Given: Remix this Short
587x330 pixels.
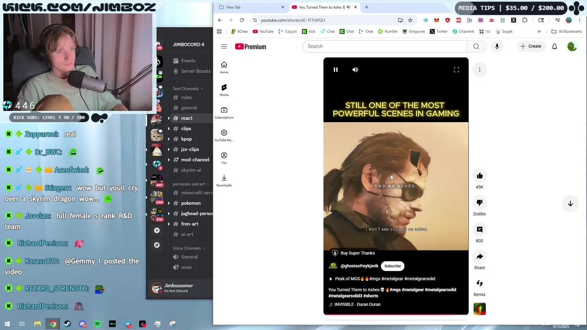Looking at the screenshot, I should 480,283.
